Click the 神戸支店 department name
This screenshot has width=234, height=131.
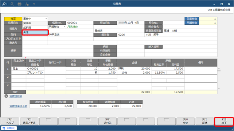(x=54, y=35)
